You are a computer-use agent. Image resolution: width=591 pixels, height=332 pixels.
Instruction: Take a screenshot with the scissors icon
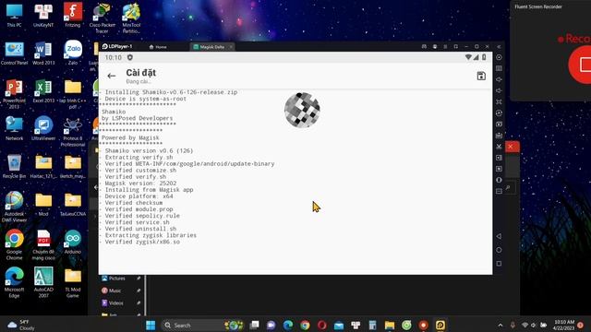(x=499, y=147)
